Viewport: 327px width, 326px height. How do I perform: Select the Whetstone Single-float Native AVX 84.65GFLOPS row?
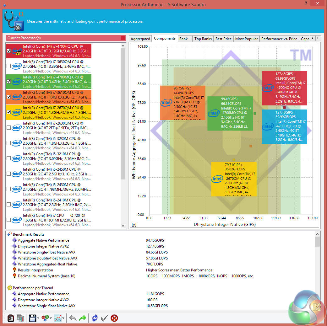[x=161, y=252]
